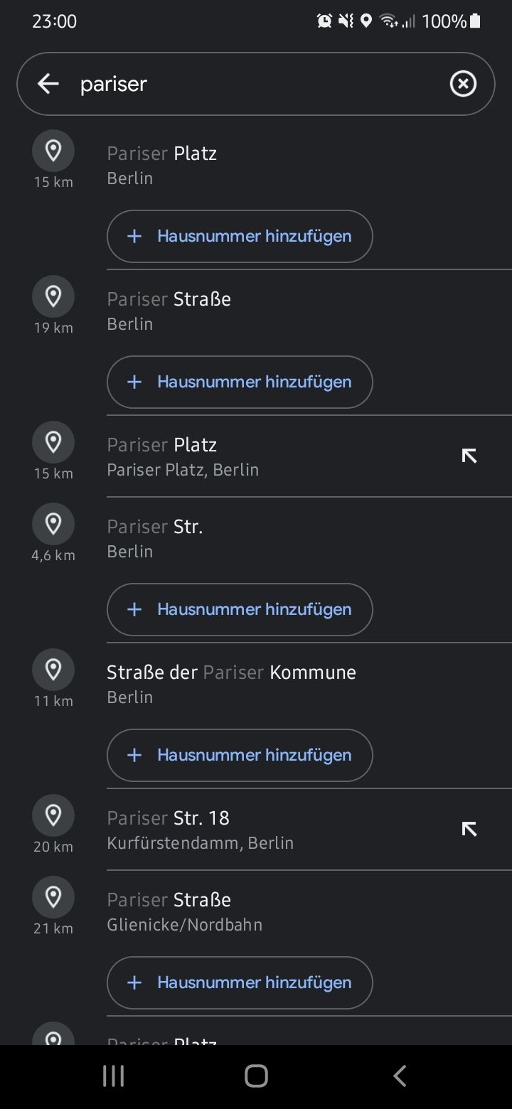Insert "Pariser Str. 18" suggestion via arrow icon
The width and height of the screenshot is (512, 1109).
click(x=469, y=829)
